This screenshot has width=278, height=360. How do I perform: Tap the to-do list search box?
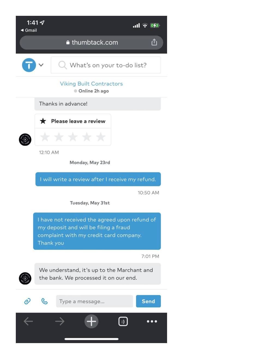[x=106, y=65]
